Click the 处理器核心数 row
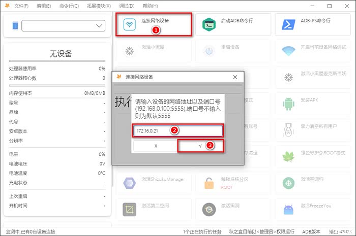 pyautogui.click(x=57, y=78)
